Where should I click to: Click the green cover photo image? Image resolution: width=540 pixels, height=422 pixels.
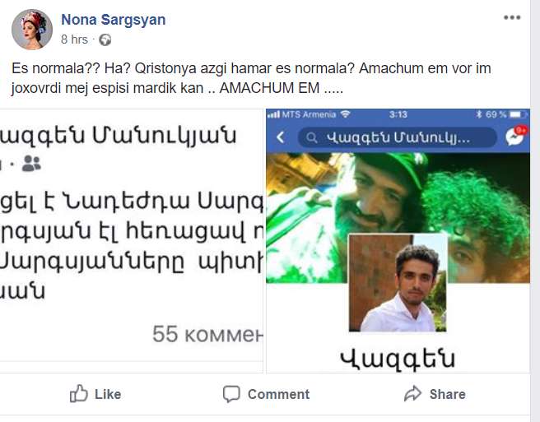click(398, 218)
